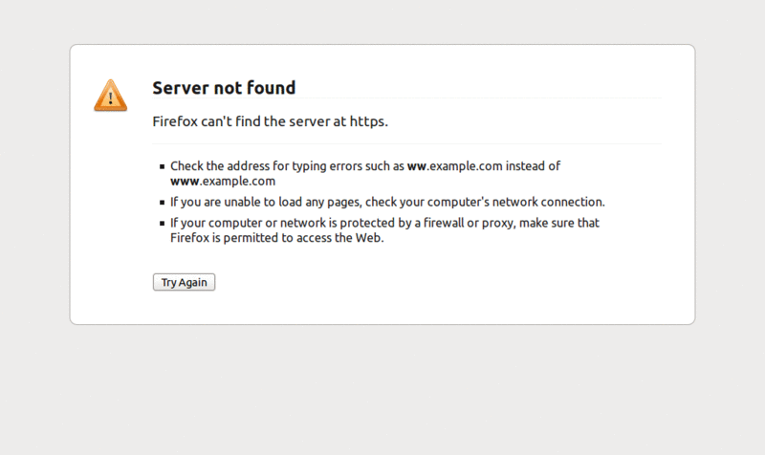Click the bullet before "If your computer or network"
Viewport: 765px width, 455px height.
(163, 224)
